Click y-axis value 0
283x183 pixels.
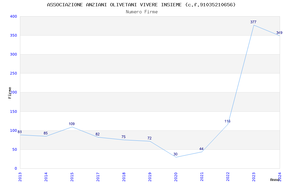16,169
